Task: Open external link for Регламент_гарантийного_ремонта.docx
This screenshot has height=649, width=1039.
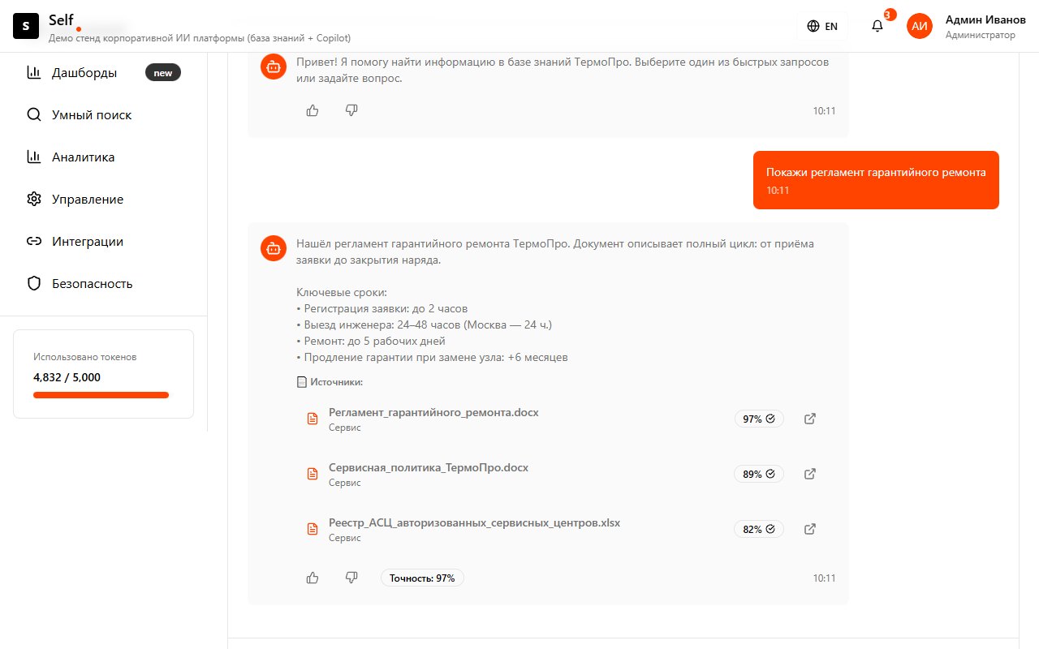Action: pyautogui.click(x=809, y=419)
